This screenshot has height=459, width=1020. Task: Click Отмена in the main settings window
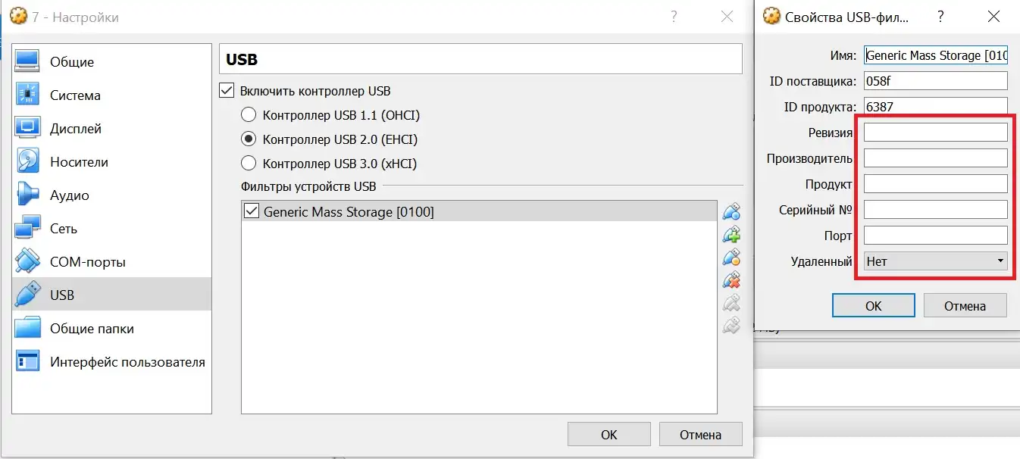[700, 435]
